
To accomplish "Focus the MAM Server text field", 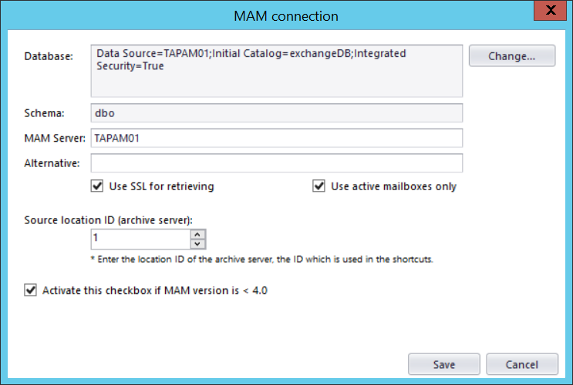I will click(276, 138).
